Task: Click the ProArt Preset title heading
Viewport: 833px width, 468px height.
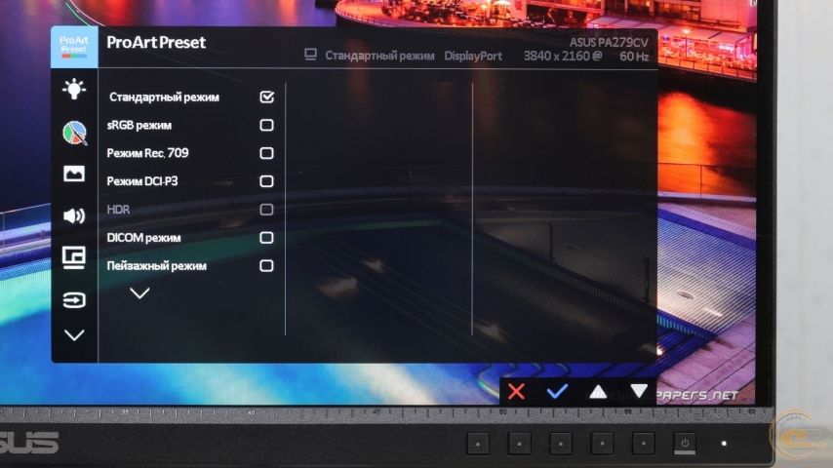Action: coord(156,43)
